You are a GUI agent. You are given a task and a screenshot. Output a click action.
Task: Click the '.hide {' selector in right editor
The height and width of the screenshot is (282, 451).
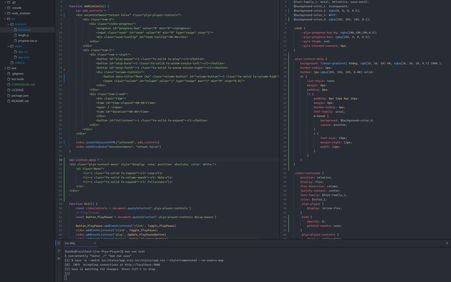(x=306, y=217)
